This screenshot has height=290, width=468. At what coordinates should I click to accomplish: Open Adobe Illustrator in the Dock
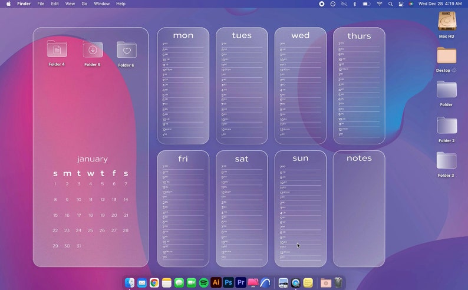pyautogui.click(x=216, y=282)
